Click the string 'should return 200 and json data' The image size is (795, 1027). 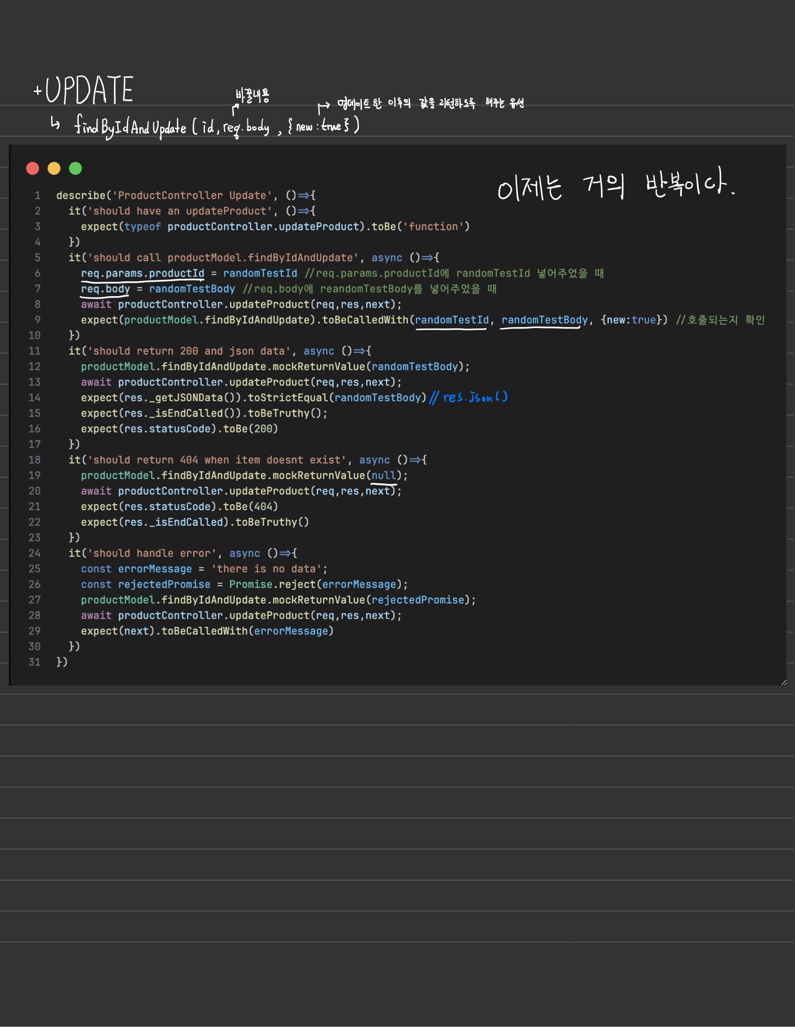[189, 351]
